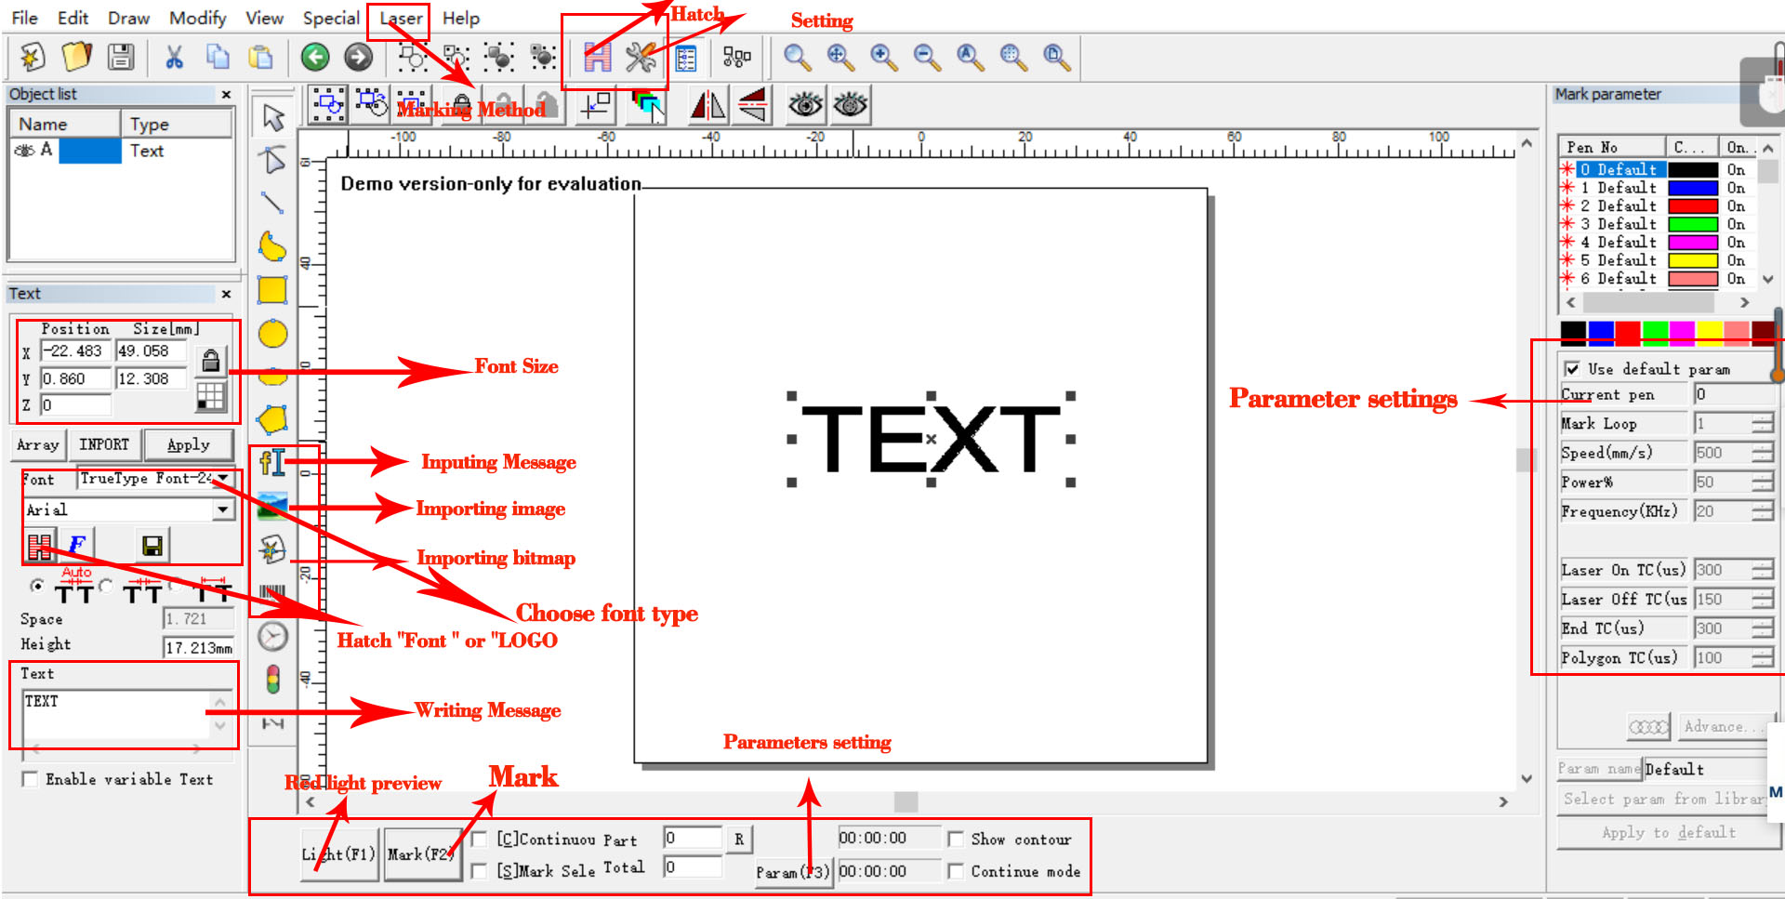This screenshot has width=1785, height=899.
Task: Select the Polygon drawing tool
Action: pyautogui.click(x=272, y=419)
